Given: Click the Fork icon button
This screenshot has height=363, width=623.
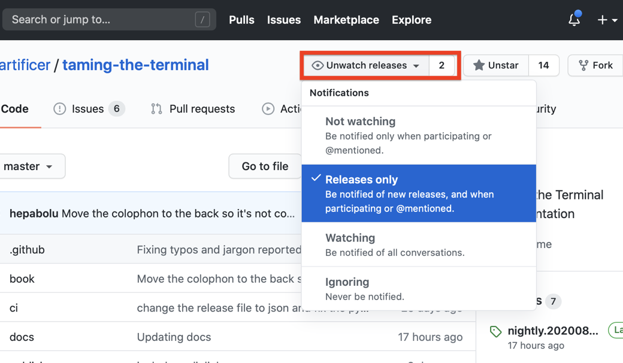Looking at the screenshot, I should coord(583,65).
